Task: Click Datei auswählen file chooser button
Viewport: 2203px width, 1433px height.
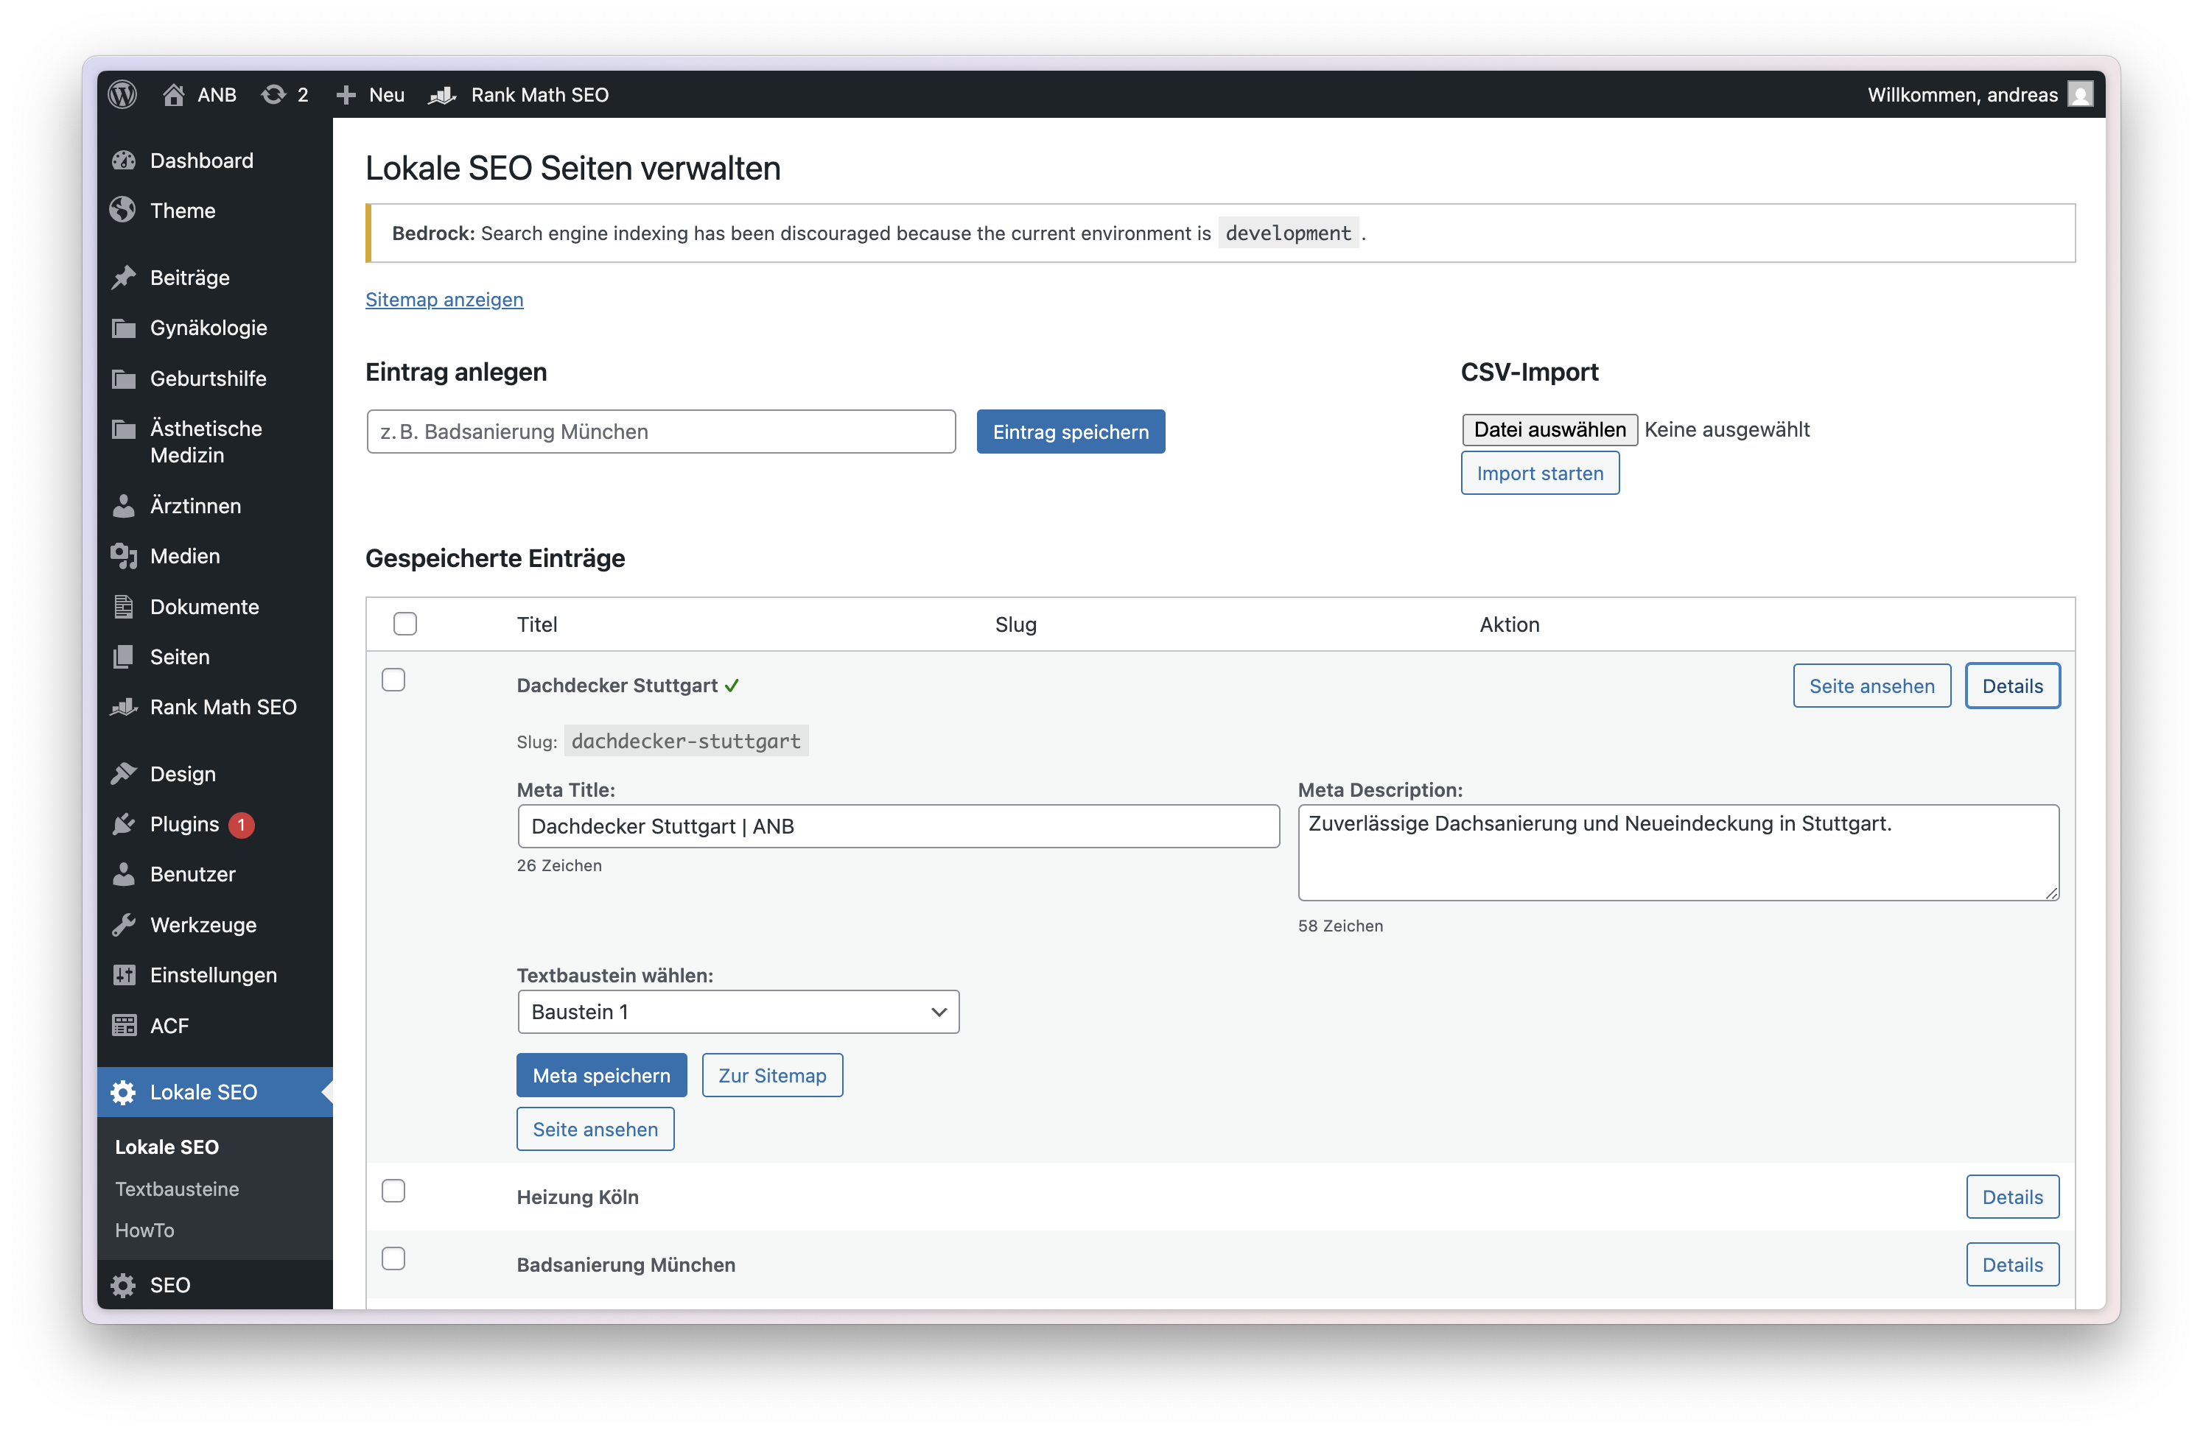Action: pyautogui.click(x=1550, y=430)
